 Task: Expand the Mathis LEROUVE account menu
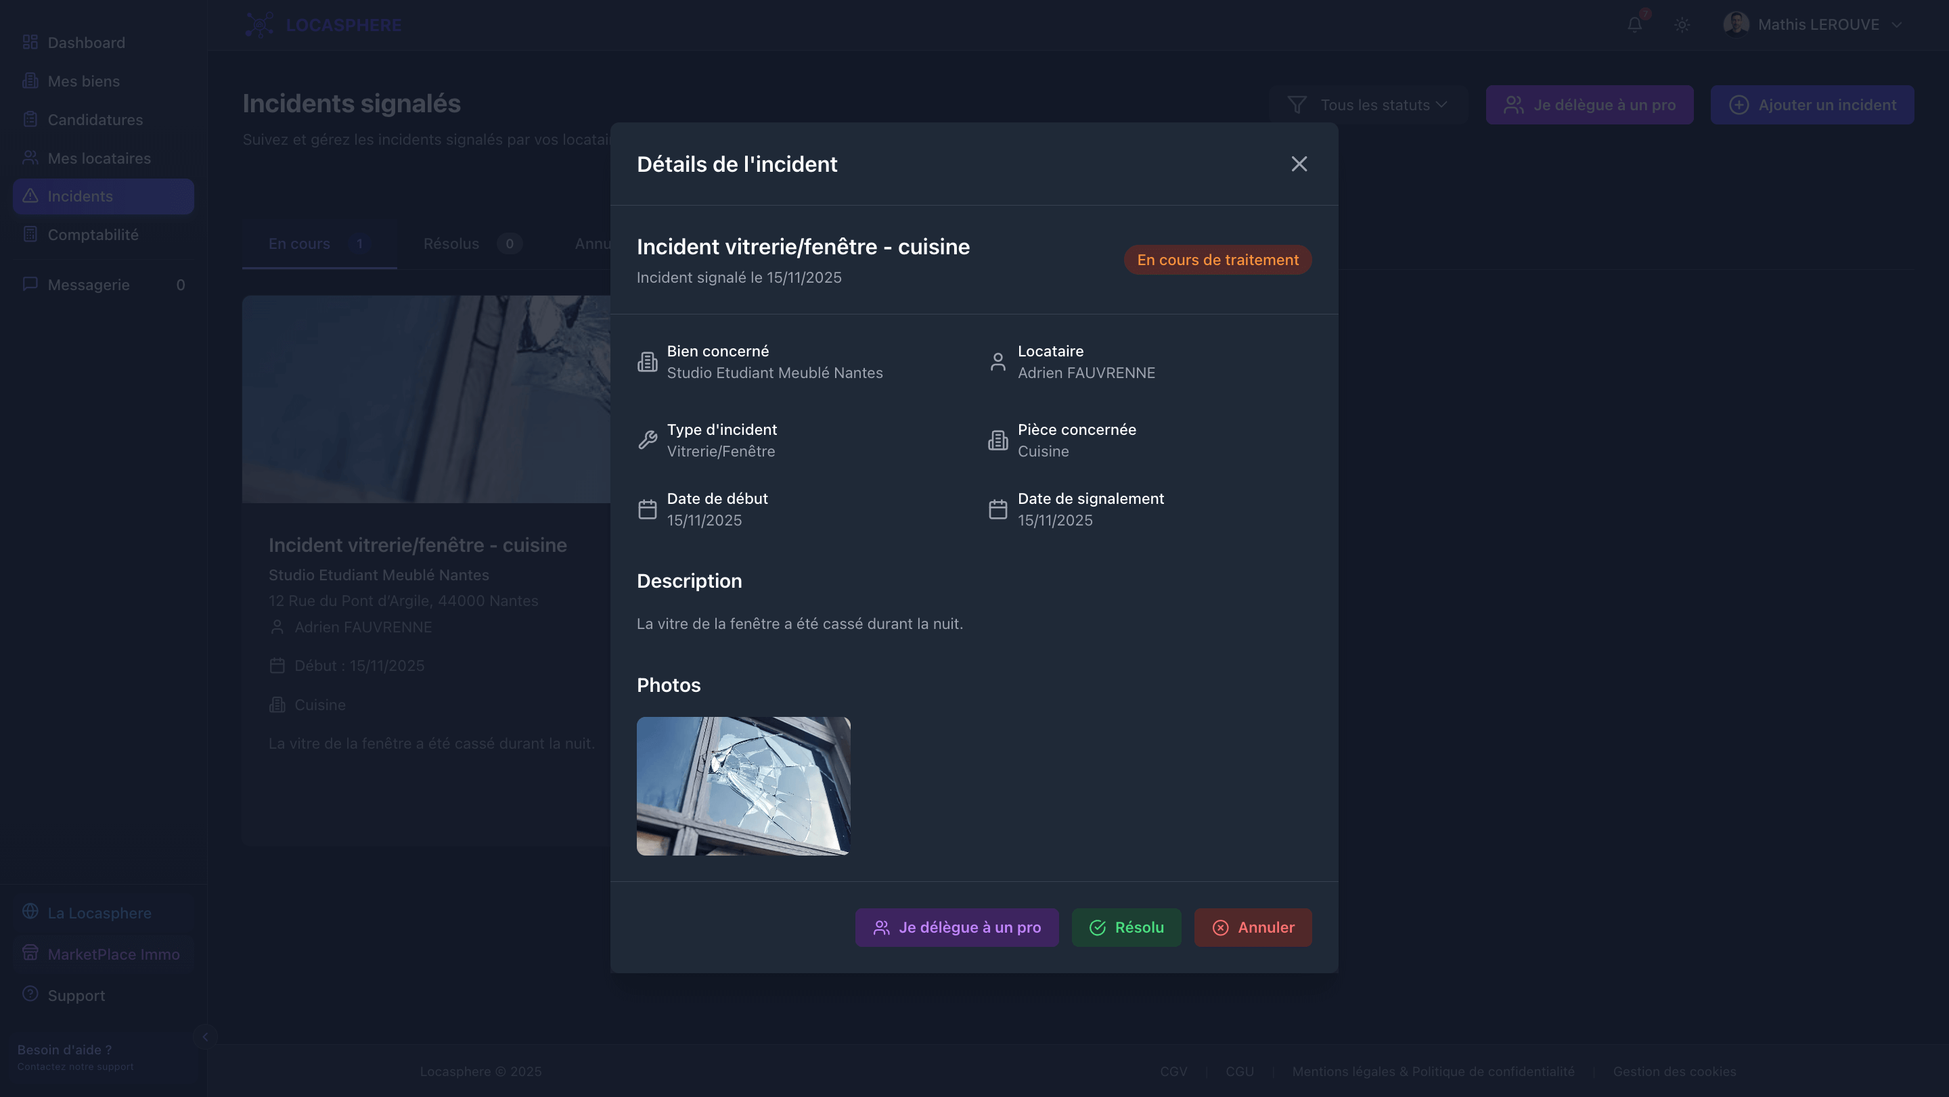tap(1816, 24)
